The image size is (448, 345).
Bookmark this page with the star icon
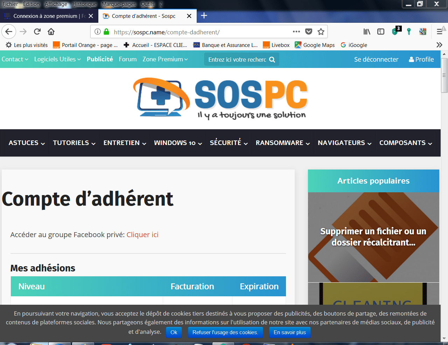pyautogui.click(x=321, y=32)
